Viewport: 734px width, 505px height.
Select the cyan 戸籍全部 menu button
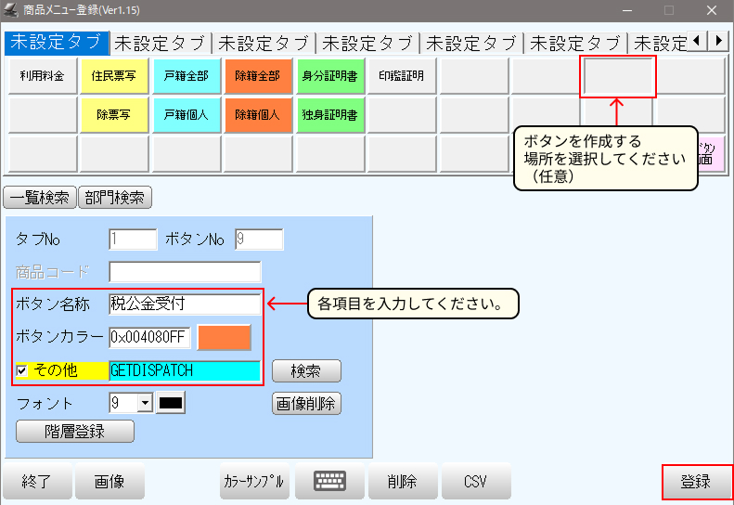click(x=187, y=76)
